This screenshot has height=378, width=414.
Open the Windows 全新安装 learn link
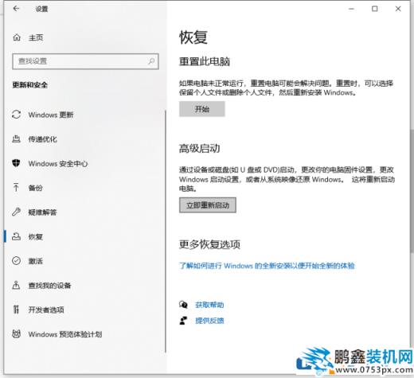267,266
